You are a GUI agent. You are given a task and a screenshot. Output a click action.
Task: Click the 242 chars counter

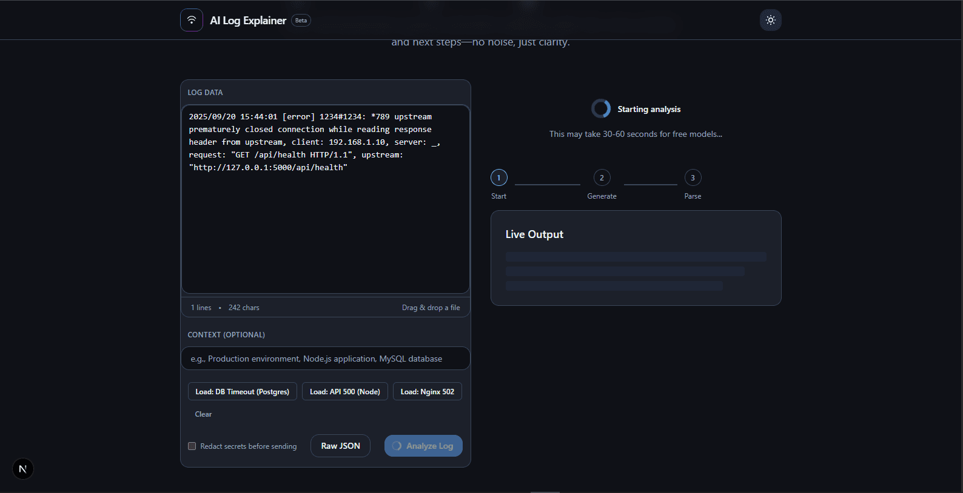pos(244,308)
